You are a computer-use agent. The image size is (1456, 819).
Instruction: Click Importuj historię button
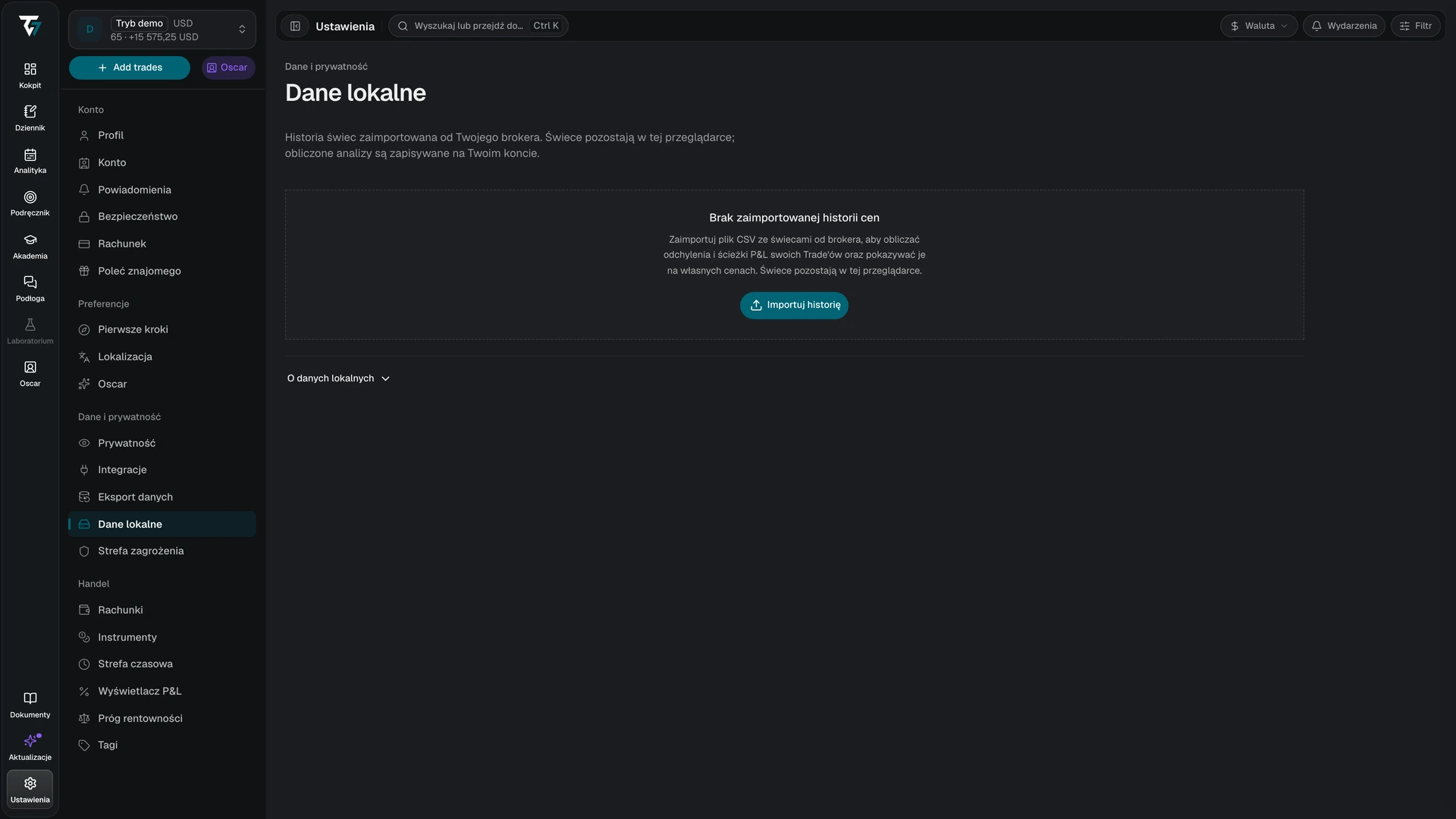[794, 306]
